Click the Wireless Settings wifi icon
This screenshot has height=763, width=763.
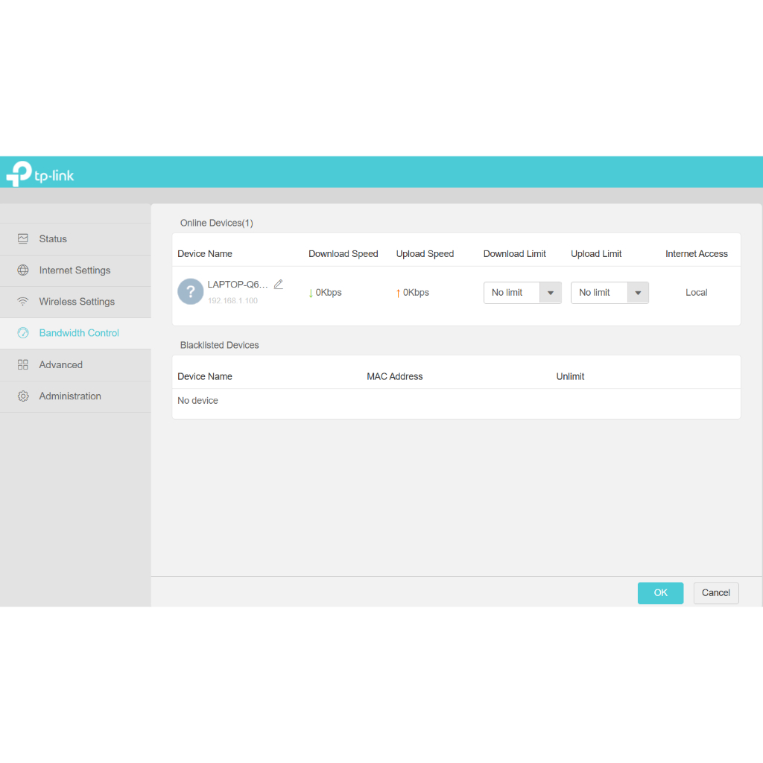pos(23,302)
